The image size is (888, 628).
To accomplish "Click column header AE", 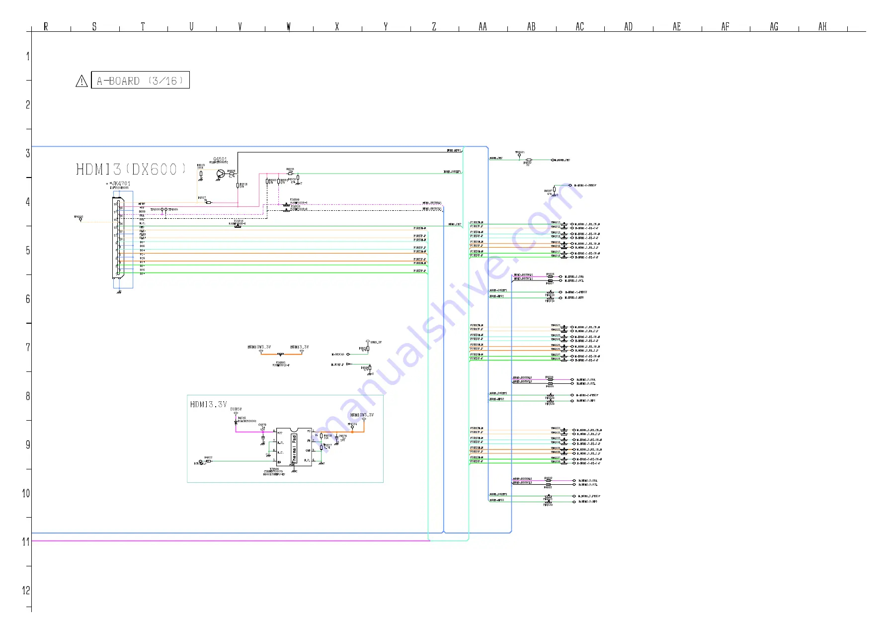I will point(677,26).
